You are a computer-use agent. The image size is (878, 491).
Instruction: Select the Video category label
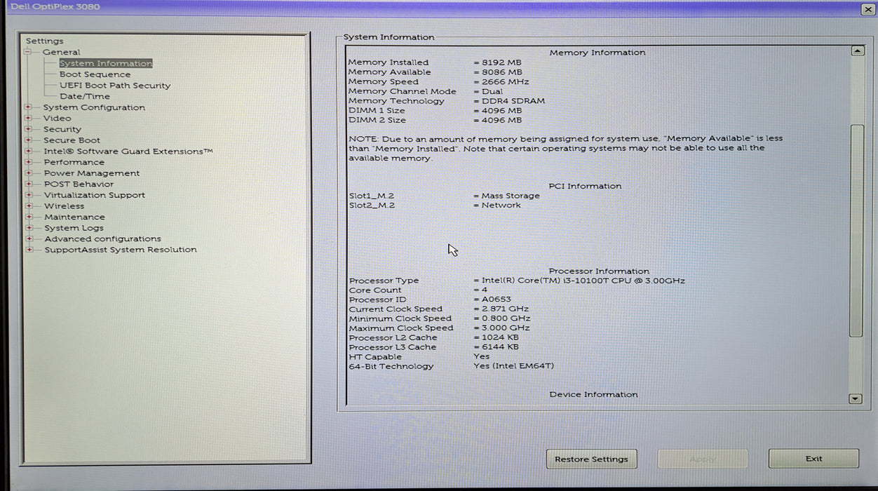(57, 119)
